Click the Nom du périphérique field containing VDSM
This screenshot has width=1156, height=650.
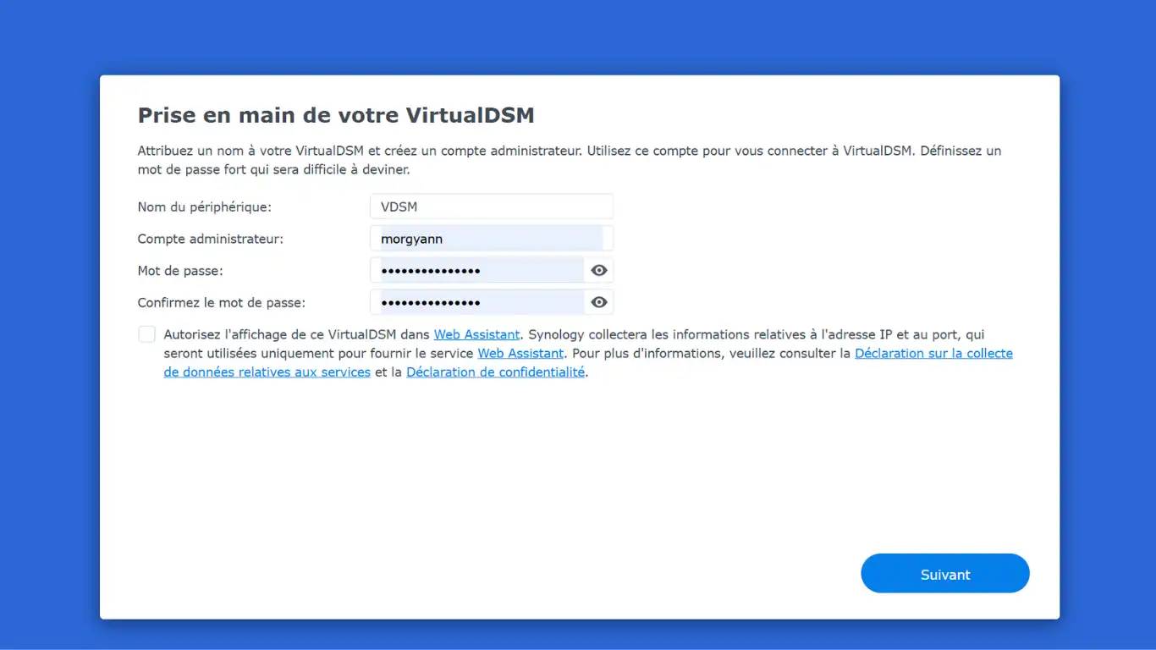pyautogui.click(x=491, y=207)
